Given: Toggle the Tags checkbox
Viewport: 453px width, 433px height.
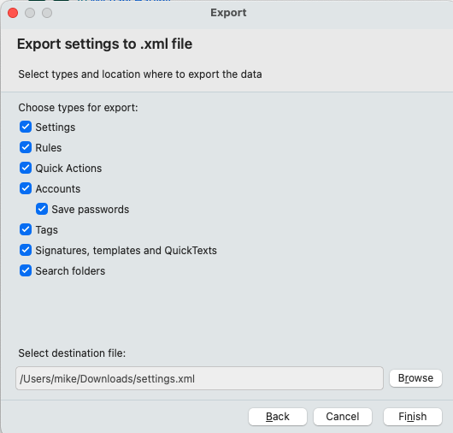Looking at the screenshot, I should tap(26, 229).
